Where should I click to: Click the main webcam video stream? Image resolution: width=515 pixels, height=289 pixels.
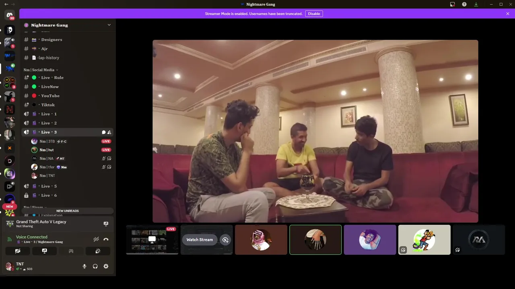pos(315,131)
